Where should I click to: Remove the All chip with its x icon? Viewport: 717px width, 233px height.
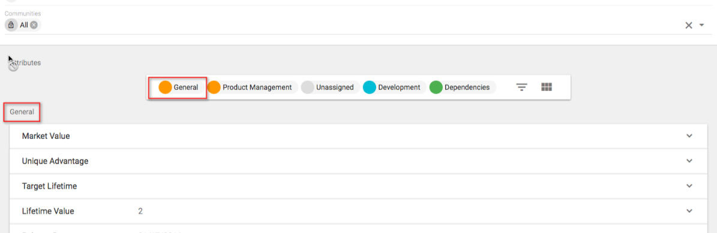pos(34,25)
